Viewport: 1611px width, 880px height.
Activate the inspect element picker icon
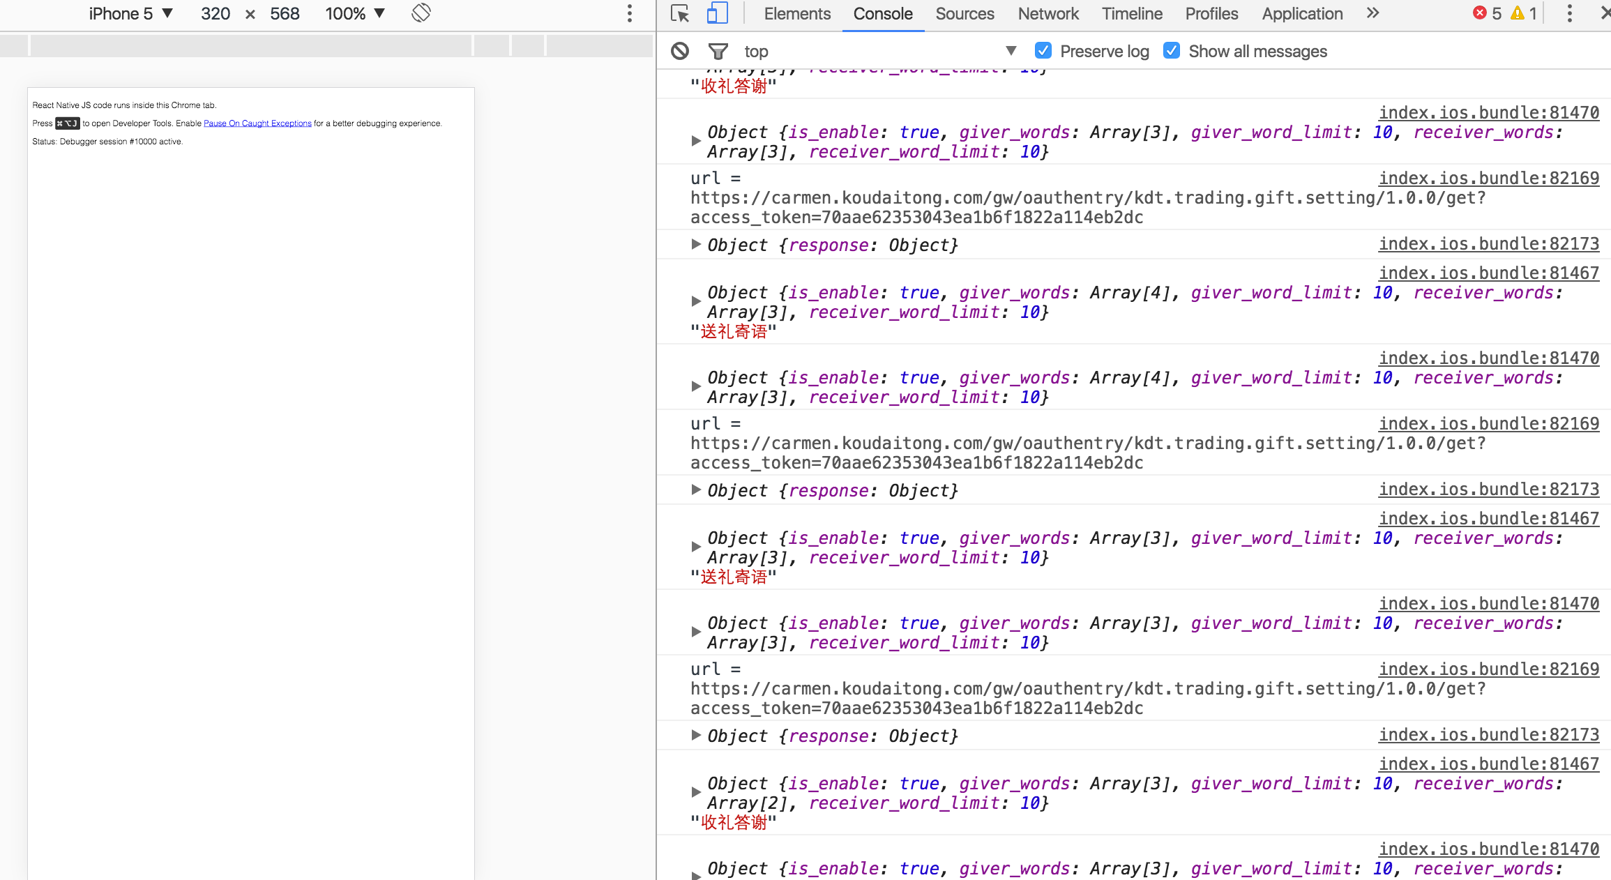point(679,13)
